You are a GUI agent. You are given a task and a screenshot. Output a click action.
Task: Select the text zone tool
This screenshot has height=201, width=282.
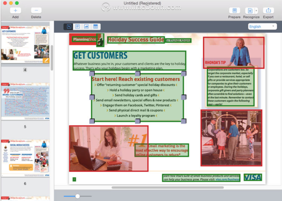pos(78,26)
